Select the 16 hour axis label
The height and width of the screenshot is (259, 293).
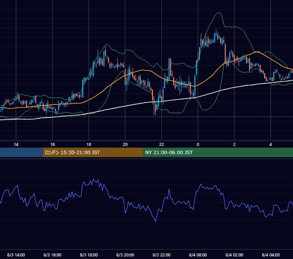click(53, 145)
